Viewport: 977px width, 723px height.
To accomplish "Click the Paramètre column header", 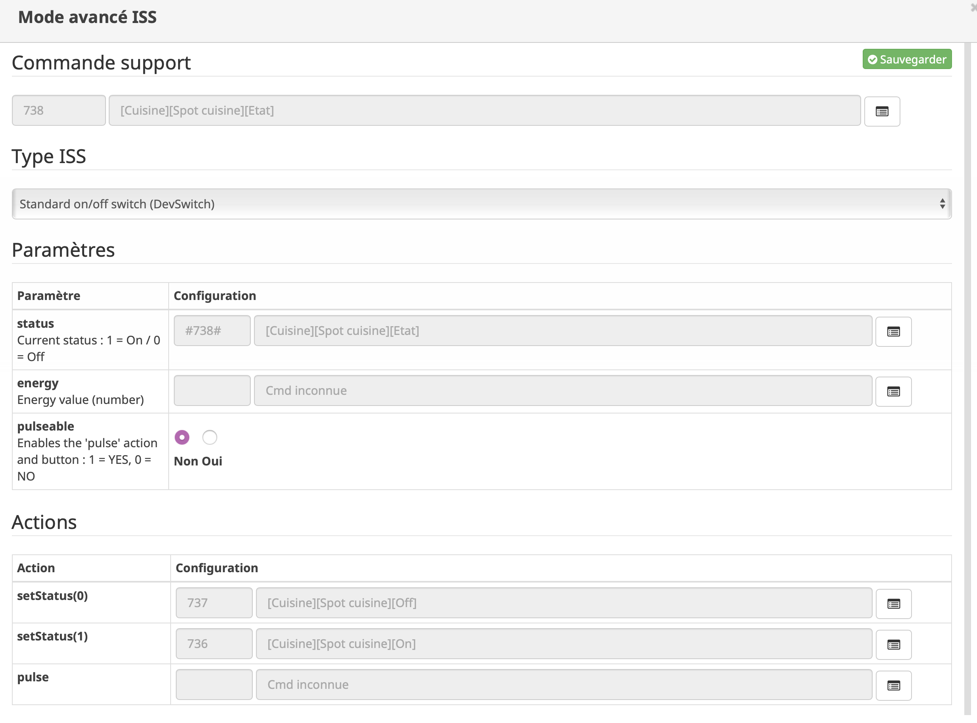I will point(48,296).
